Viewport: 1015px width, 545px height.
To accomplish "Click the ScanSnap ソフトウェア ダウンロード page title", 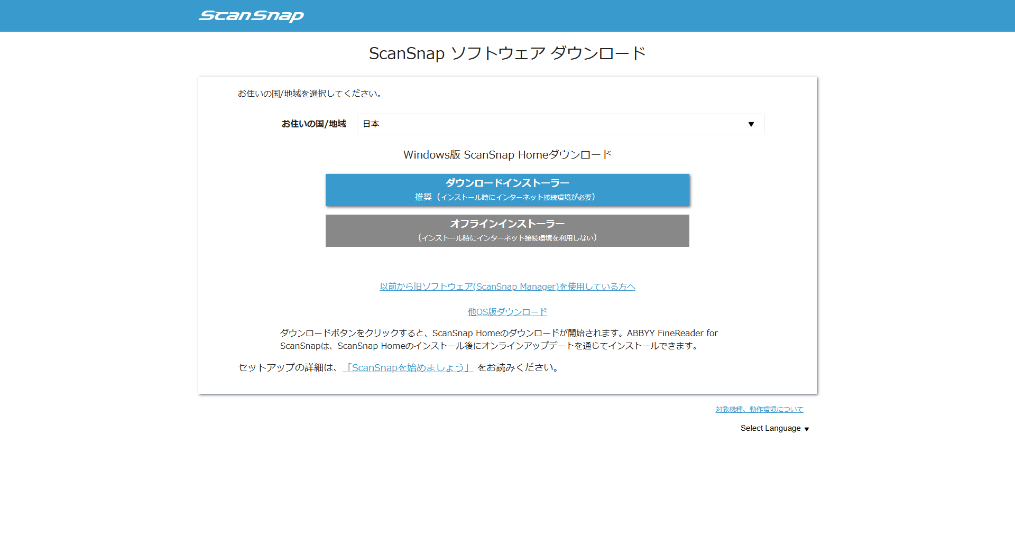I will (507, 53).
